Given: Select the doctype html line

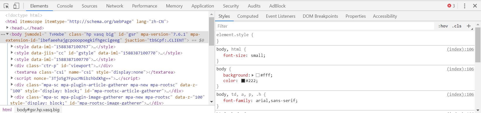Looking at the screenshot, I should 24,15.
